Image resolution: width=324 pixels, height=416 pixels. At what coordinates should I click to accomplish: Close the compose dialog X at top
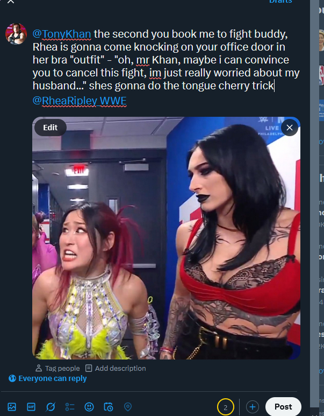[11, 2]
